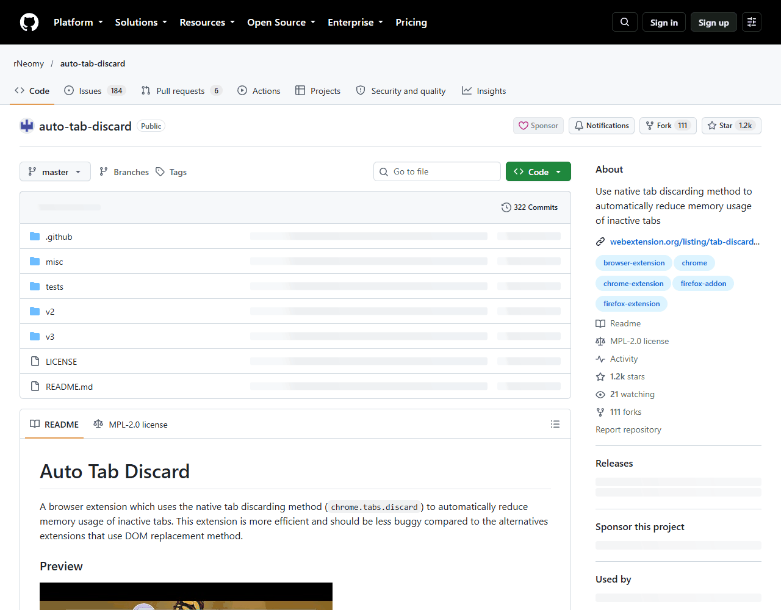Viewport: 781px width, 610px height.
Task: Open the Pricing link
Action: (x=411, y=22)
